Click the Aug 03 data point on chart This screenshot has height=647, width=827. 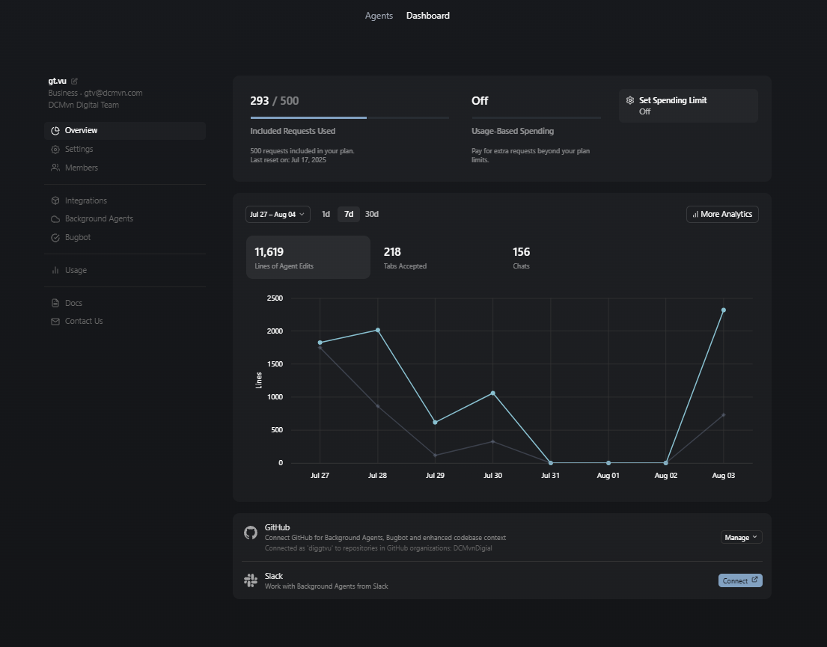tap(724, 310)
